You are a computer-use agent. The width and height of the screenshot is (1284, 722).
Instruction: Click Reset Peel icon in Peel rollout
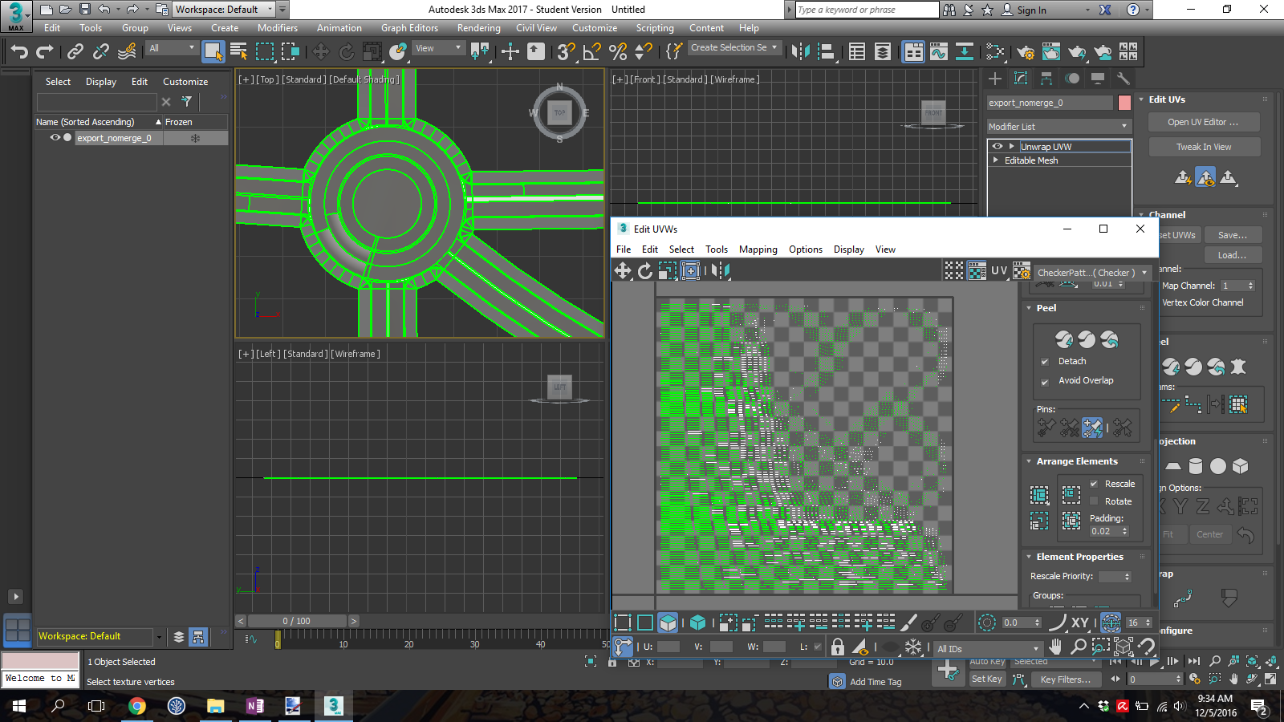click(1109, 339)
